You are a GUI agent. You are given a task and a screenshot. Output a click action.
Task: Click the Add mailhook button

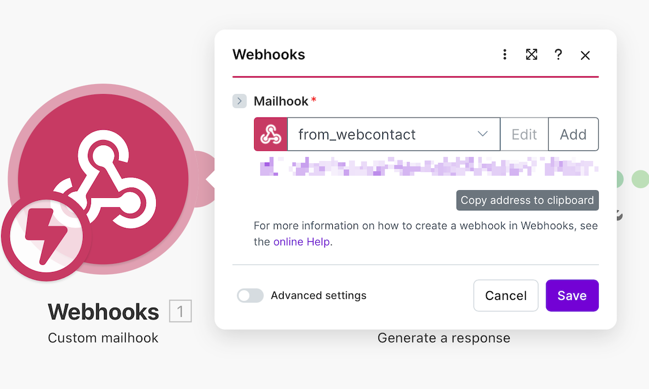tap(573, 135)
